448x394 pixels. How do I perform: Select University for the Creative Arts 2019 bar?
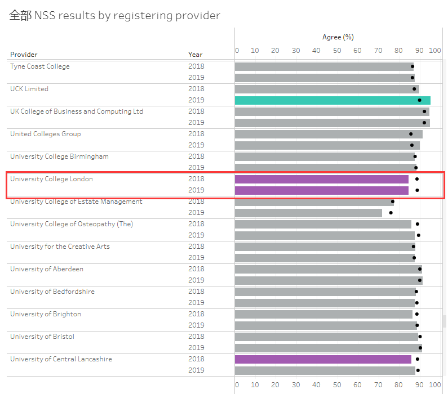(x=325, y=258)
